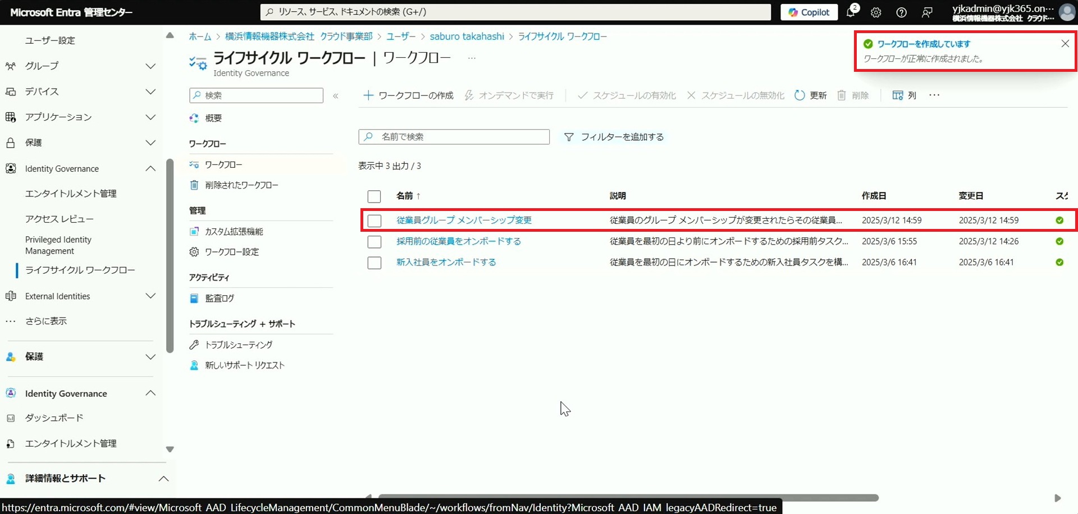Screen dimensions: 1078x514
Task: Click the オンデマンドで実行 lightning button
Action: pyautogui.click(x=509, y=95)
